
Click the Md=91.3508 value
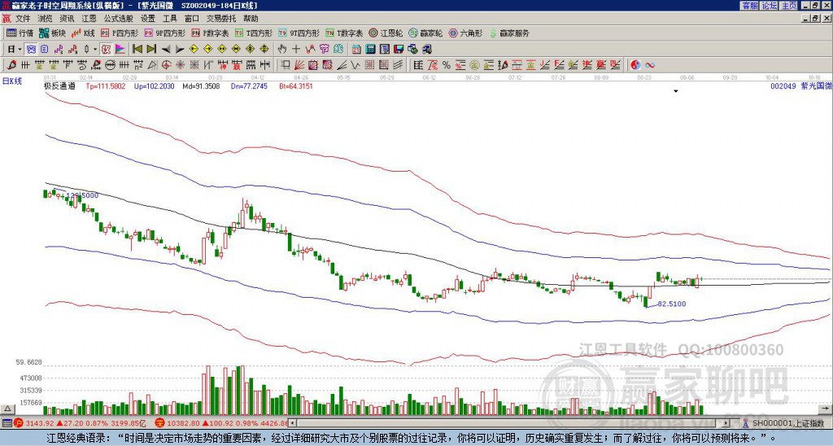coord(202,85)
